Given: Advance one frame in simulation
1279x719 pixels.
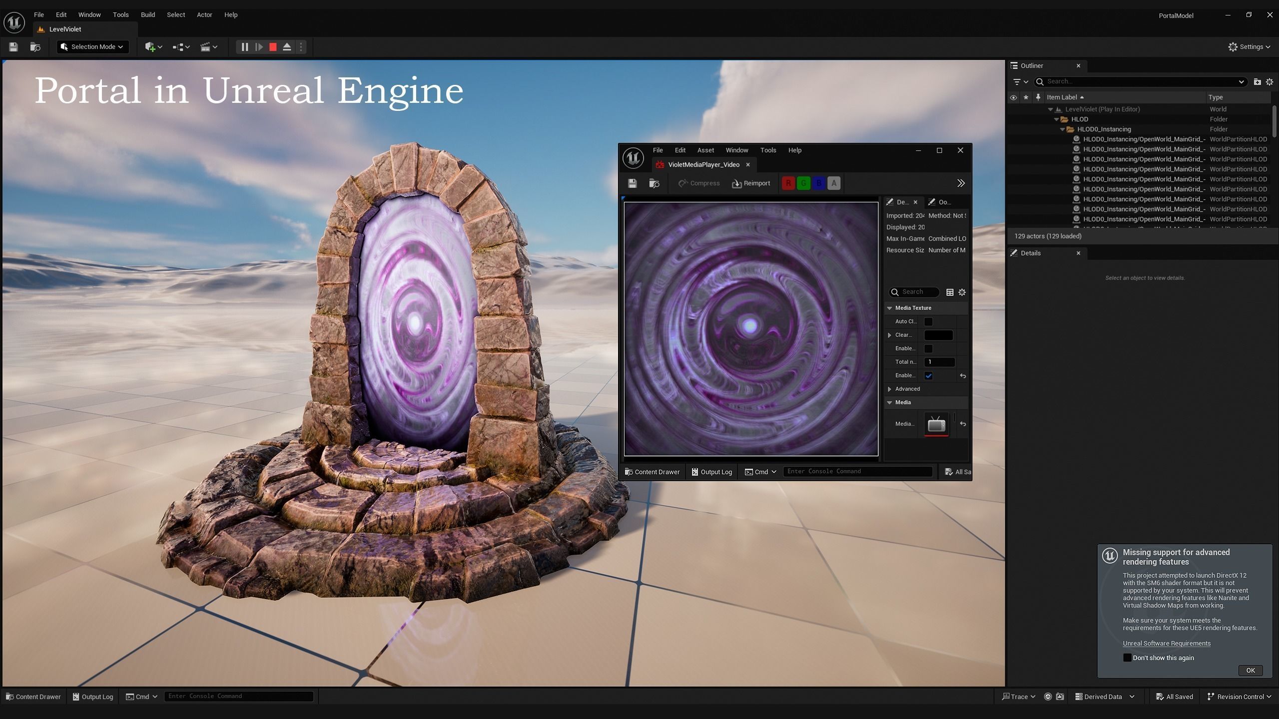Looking at the screenshot, I should [x=259, y=47].
